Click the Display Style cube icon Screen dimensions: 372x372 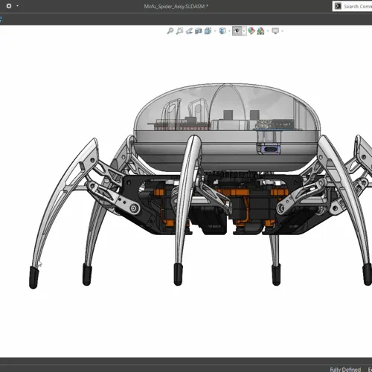[222, 31]
